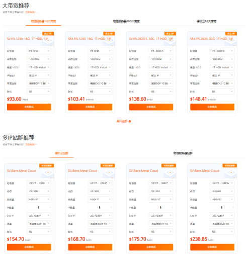Open traffic dropdown on $154.70 card
This screenshot has height=257, width=247.
point(39,224)
